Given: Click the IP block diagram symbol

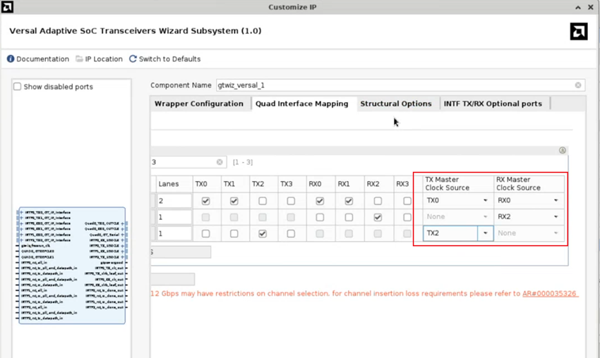Looking at the screenshot, I should point(72,266).
